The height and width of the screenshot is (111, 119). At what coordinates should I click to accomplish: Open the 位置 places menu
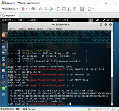pos(21,20)
